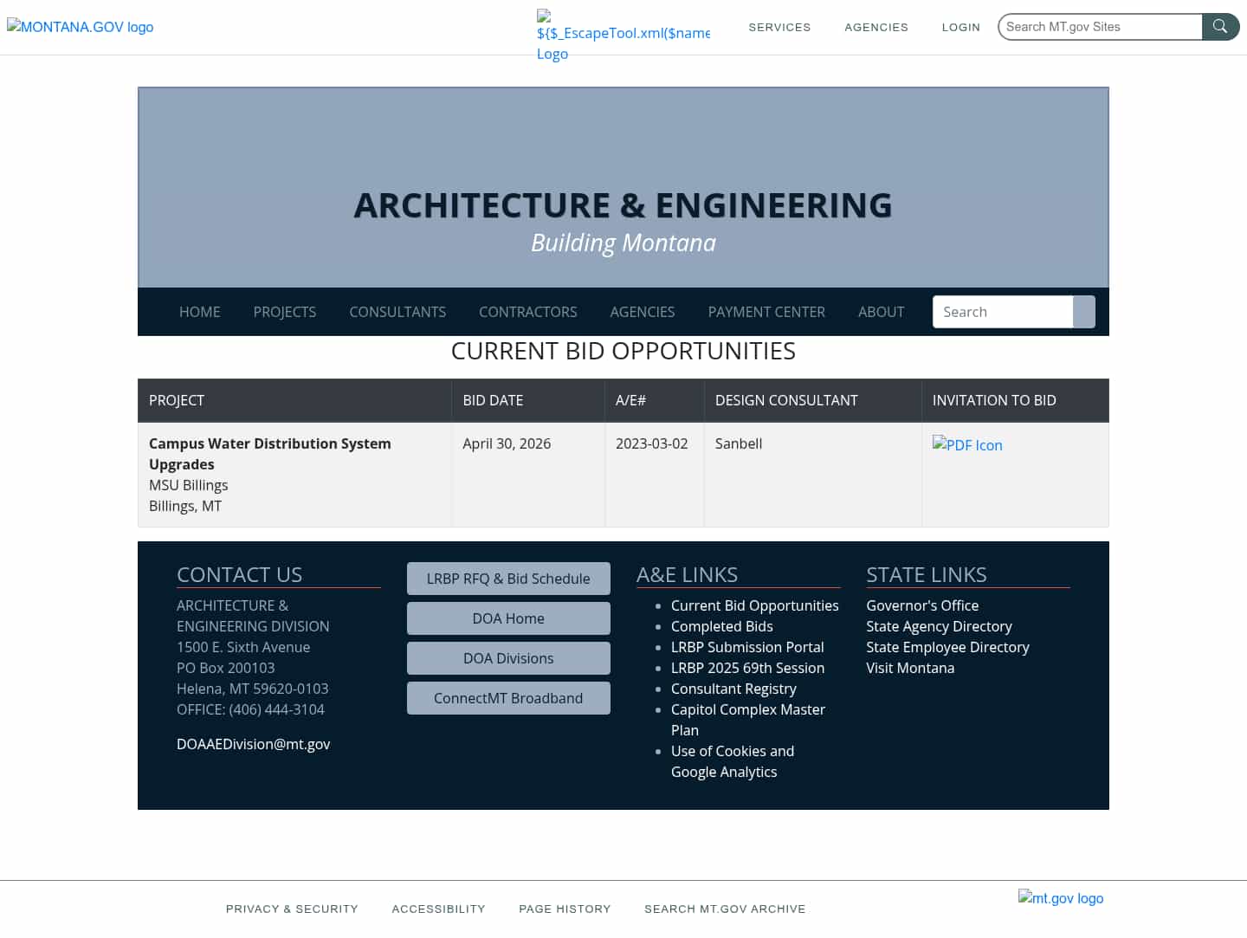This screenshot has width=1247, height=938.
Task: Focus the site Search field in the nav bar
Action: (x=1003, y=312)
